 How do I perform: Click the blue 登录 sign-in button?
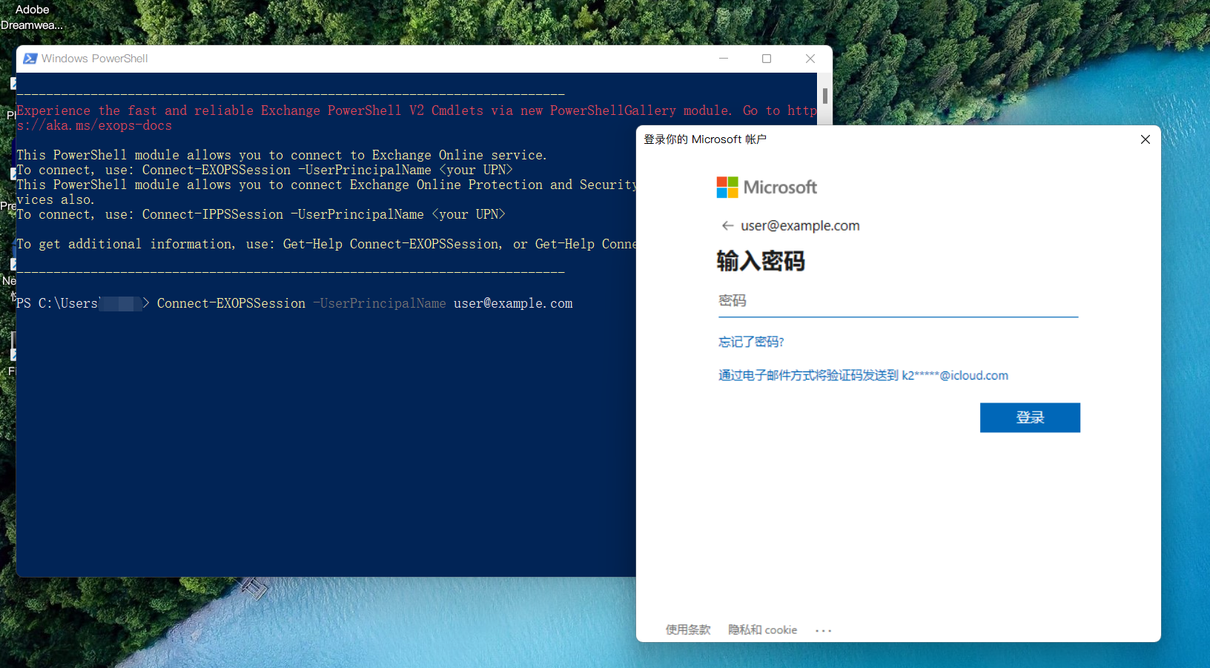(x=1030, y=417)
